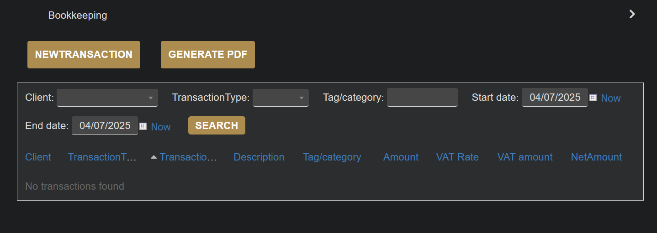The image size is (657, 233).
Task: Open the TransactionType dropdown
Action: (281, 98)
